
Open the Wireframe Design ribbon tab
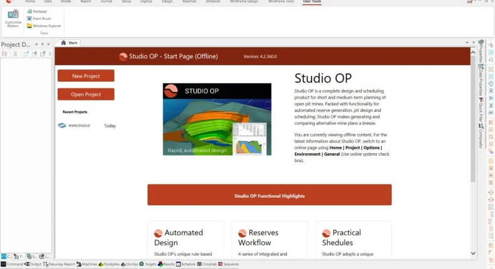tap(244, 2)
